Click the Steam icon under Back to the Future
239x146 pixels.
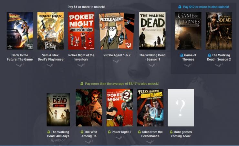point(19,65)
